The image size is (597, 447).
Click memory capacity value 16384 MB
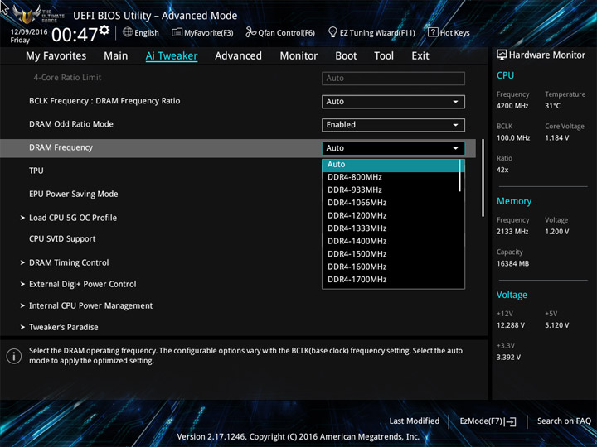512,264
